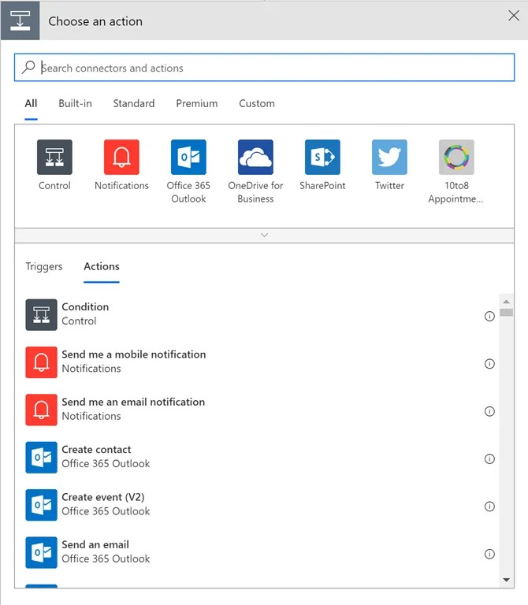The width and height of the screenshot is (528, 605).
Task: Select the Create event (V2) action
Action: (103, 497)
